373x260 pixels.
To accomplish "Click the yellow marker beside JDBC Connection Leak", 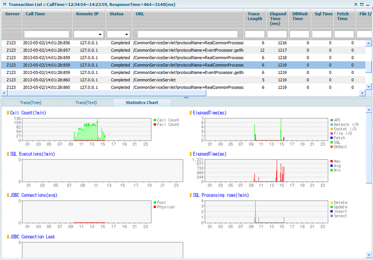I will click(x=7, y=236).
